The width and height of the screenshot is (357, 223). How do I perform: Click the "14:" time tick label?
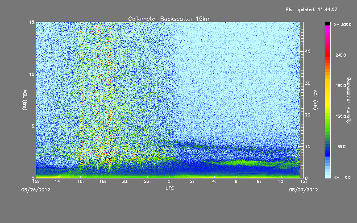[58, 182]
